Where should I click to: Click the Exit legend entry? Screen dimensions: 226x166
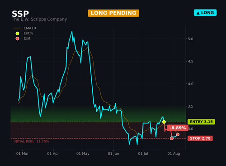pos(23,38)
